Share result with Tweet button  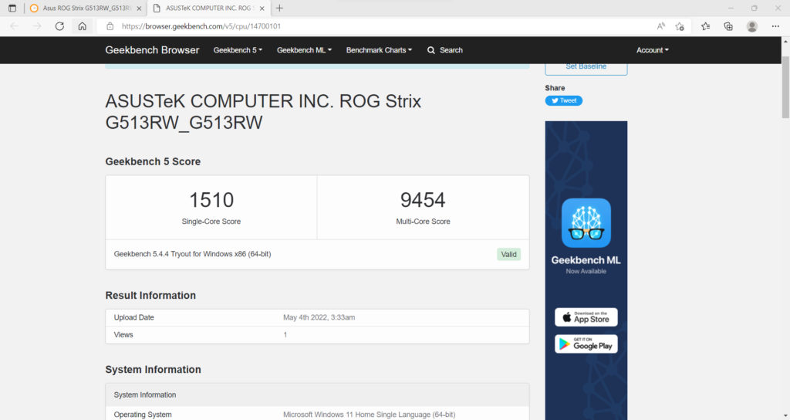[564, 100]
